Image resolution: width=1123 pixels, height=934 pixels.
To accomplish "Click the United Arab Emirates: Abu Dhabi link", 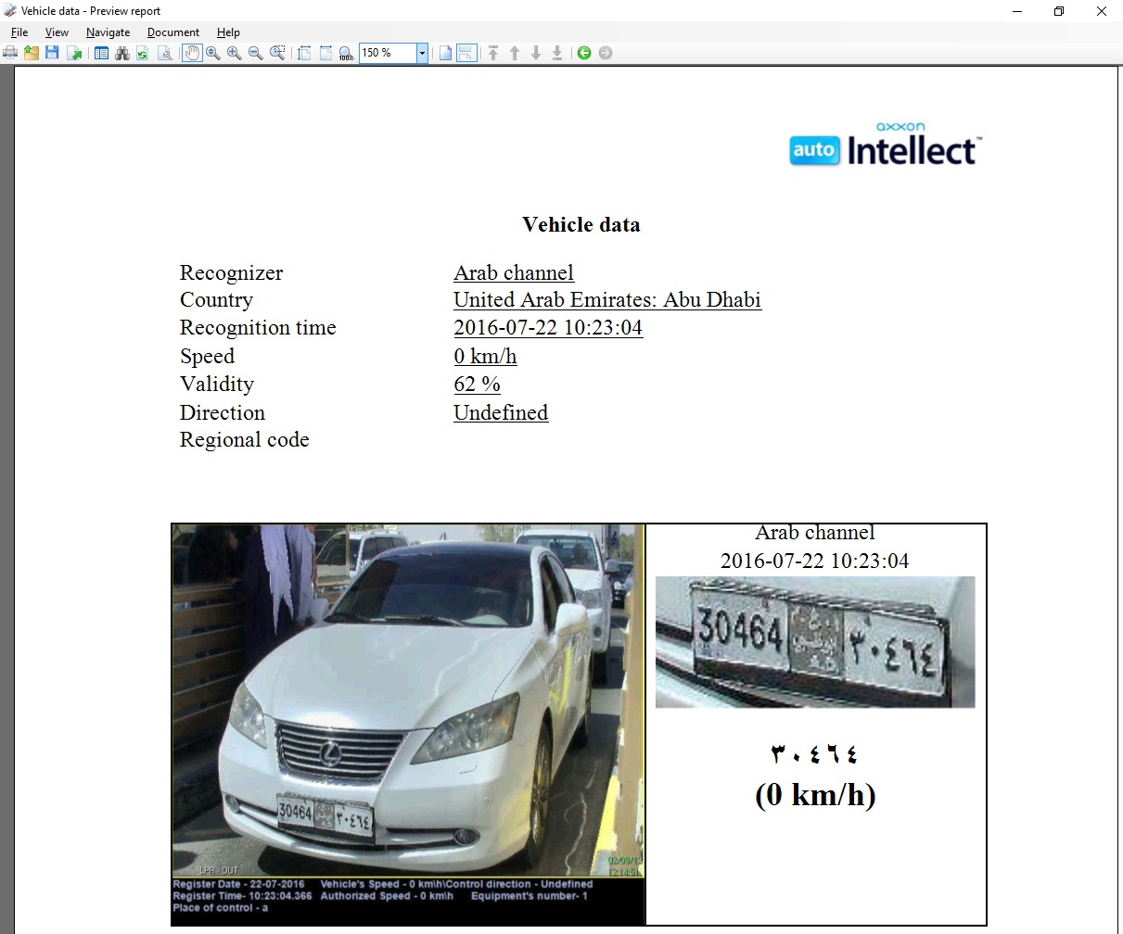I will tap(607, 299).
